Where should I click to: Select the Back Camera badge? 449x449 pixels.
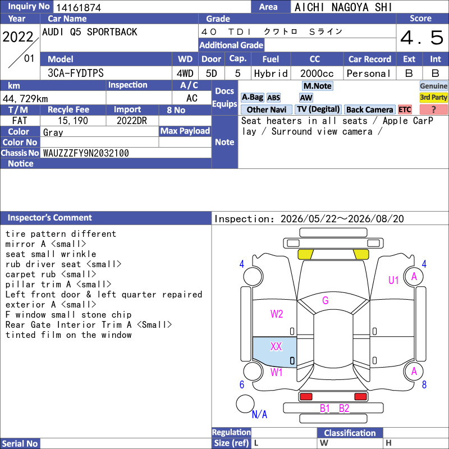369,109
